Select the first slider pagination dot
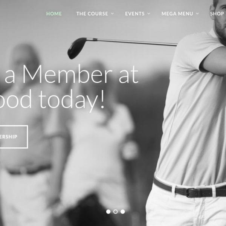 108,212
